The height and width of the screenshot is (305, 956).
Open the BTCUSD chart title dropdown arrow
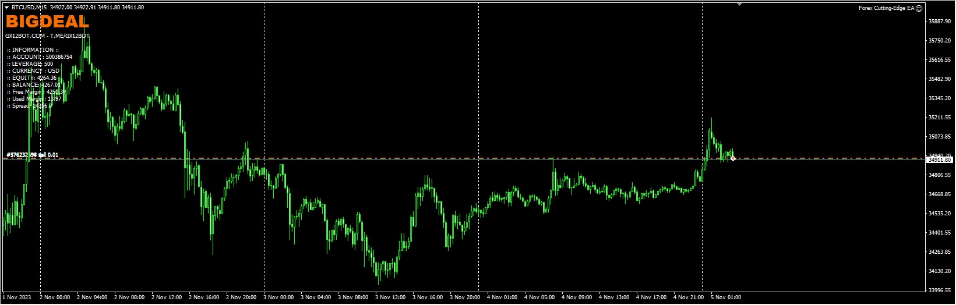(x=6, y=8)
